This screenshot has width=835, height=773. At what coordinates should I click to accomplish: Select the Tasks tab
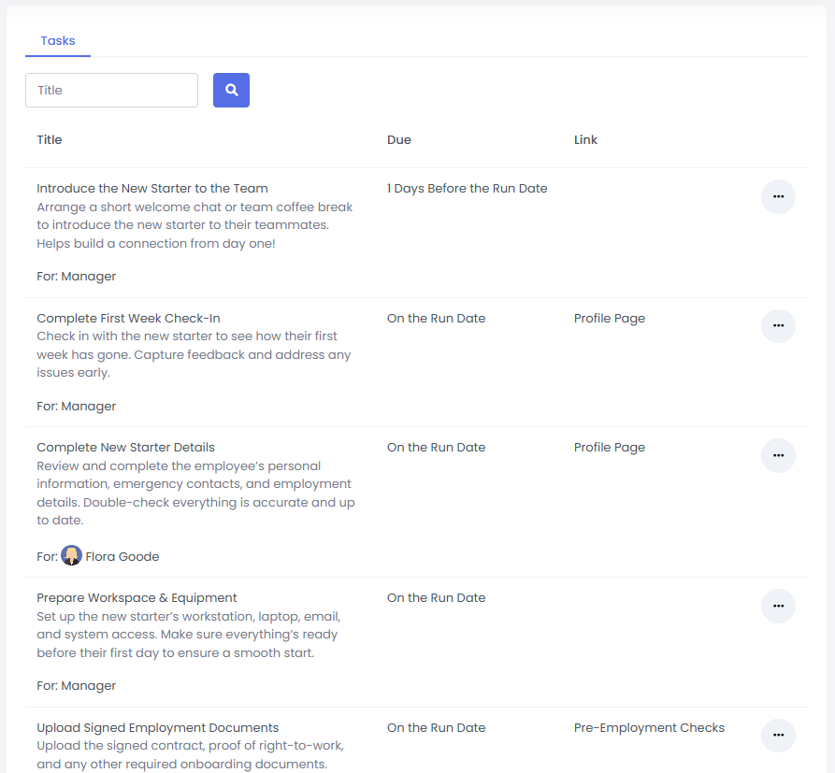[x=57, y=40]
